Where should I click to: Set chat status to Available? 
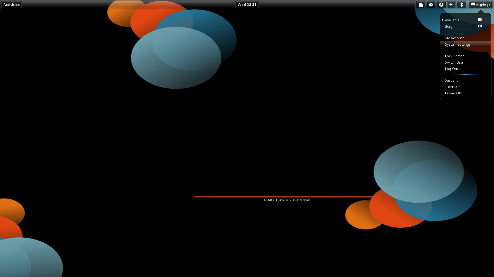pyautogui.click(x=465, y=20)
